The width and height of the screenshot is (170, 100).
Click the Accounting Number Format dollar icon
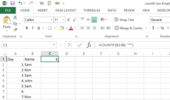tap(153, 28)
